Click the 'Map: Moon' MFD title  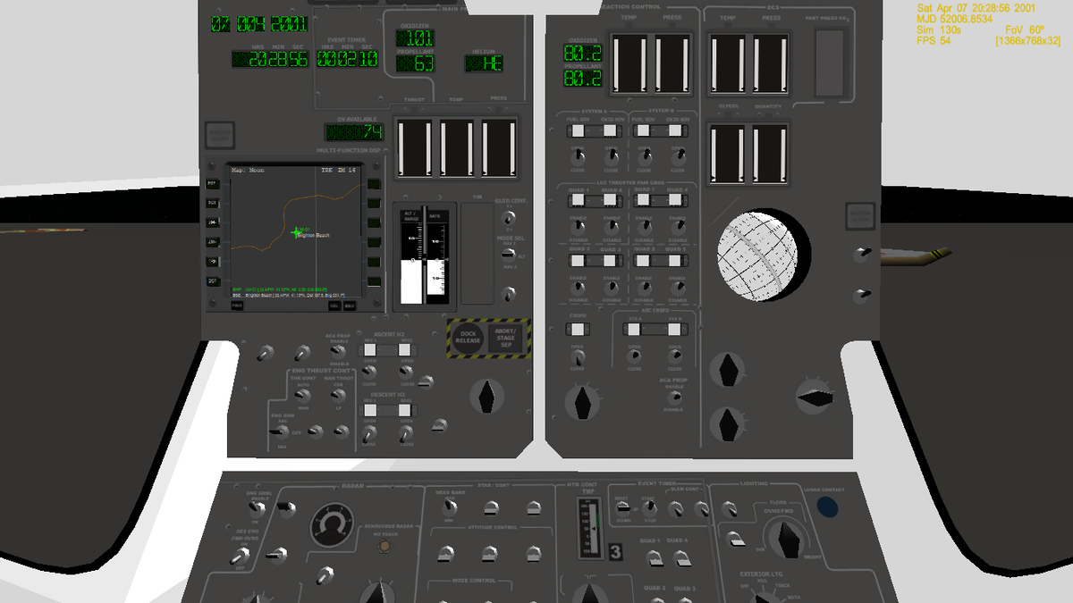click(248, 170)
